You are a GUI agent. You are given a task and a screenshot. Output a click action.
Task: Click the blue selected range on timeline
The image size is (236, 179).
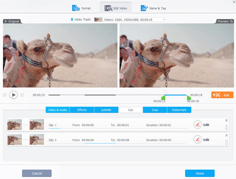pos(176,95)
